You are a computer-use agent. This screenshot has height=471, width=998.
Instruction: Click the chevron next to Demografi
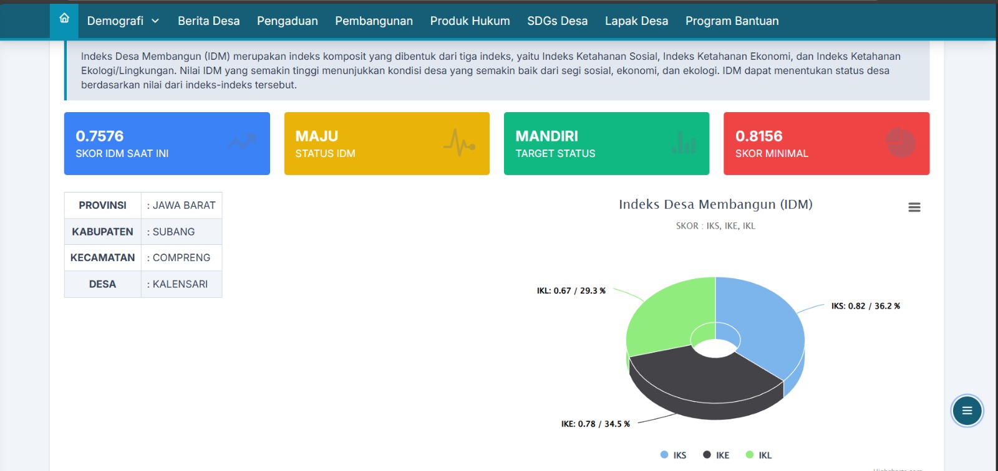pos(155,21)
